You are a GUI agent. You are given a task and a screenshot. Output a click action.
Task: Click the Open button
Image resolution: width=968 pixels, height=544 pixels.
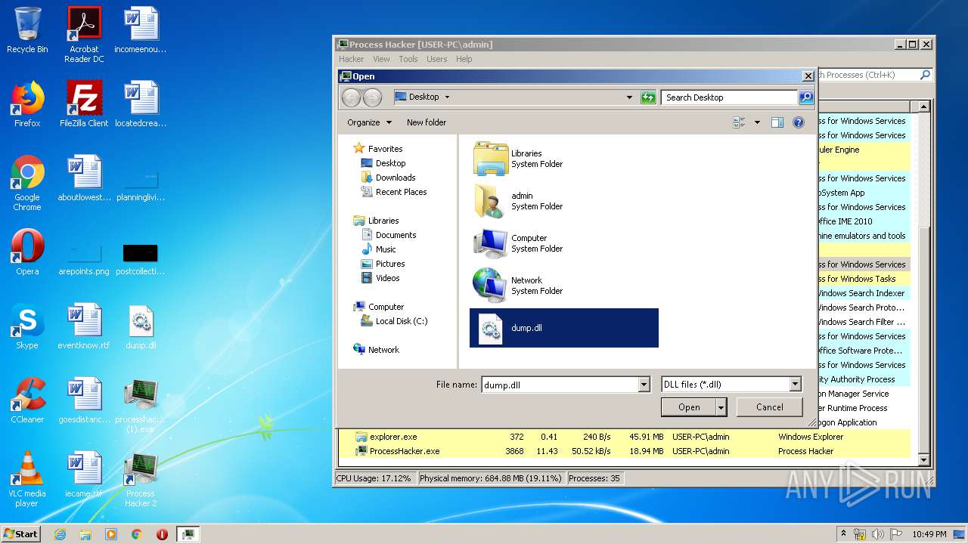[x=689, y=407]
